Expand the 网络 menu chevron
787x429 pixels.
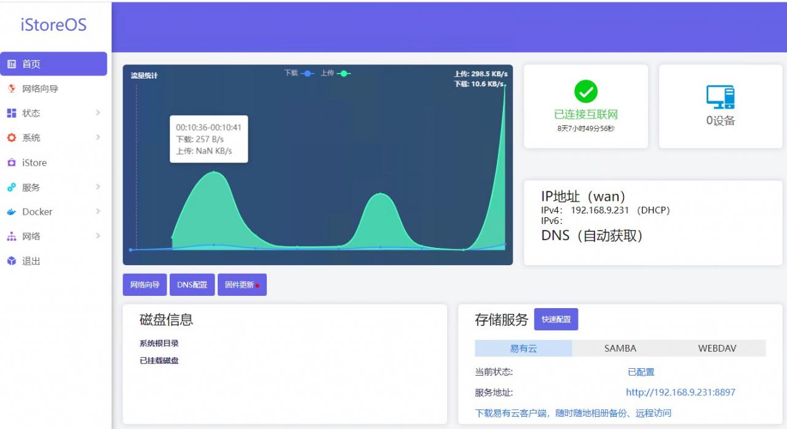coord(98,236)
